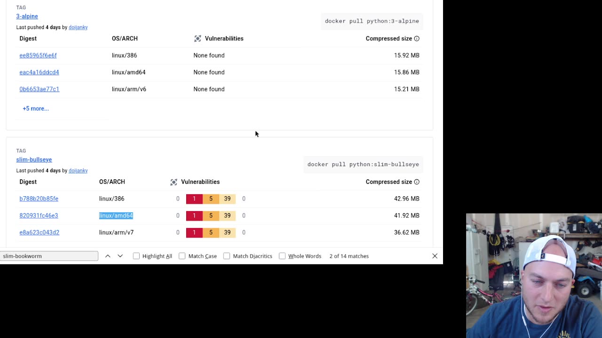Image resolution: width=602 pixels, height=338 pixels.
Task: Click the 2 of 14 matches status
Action: (349, 256)
